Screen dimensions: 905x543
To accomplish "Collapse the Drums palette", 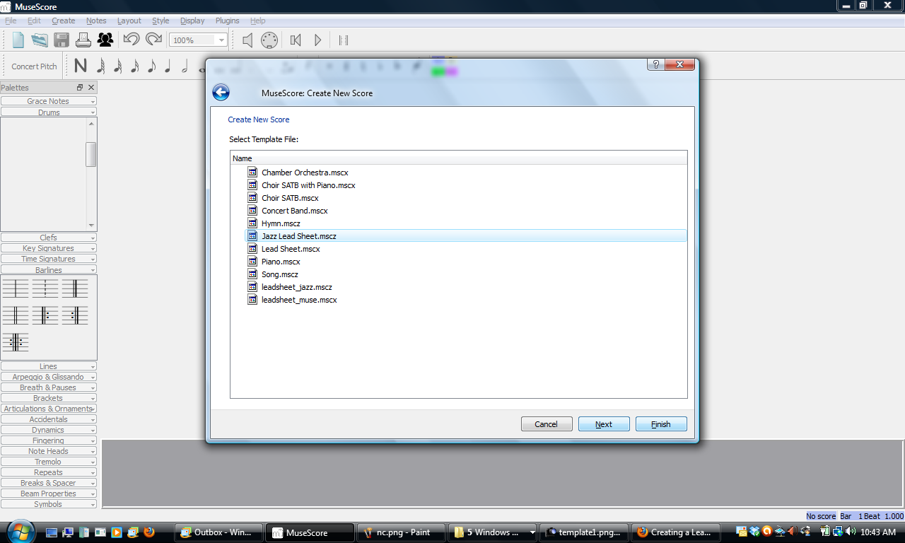I will tap(49, 112).
